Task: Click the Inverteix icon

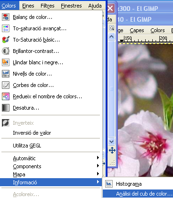Action: (6, 123)
